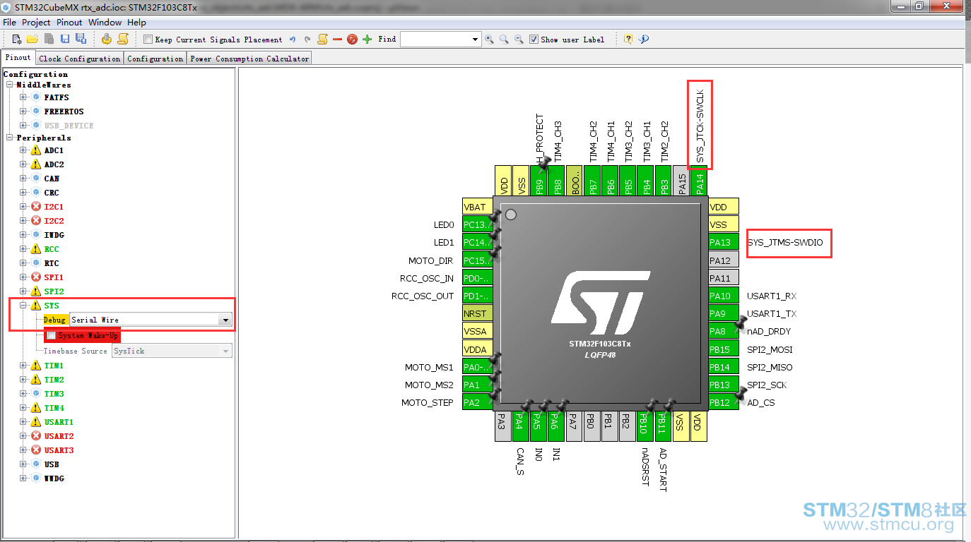The image size is (971, 542).
Task: Click the RCC warning triangle icon
Action: pos(36,249)
